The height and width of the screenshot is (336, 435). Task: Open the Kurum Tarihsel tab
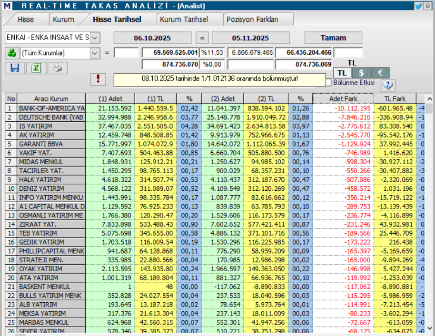184,20
